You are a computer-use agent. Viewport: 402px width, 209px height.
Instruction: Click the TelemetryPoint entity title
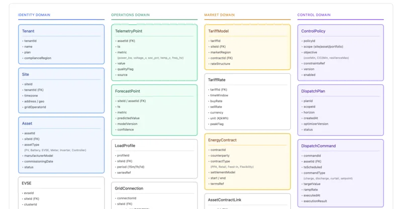pyautogui.click(x=129, y=31)
